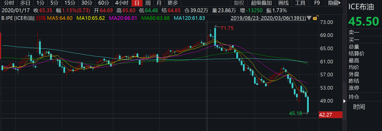Viewport: 382px width, 131px height.
Task: Click the F9 button
Action: [x=317, y=3]
